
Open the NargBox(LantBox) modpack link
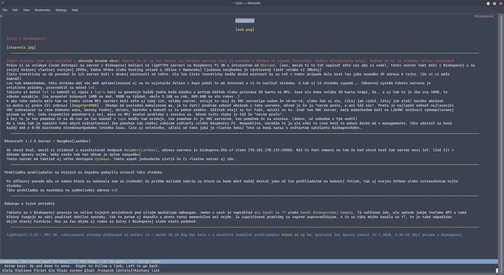[141, 150]
